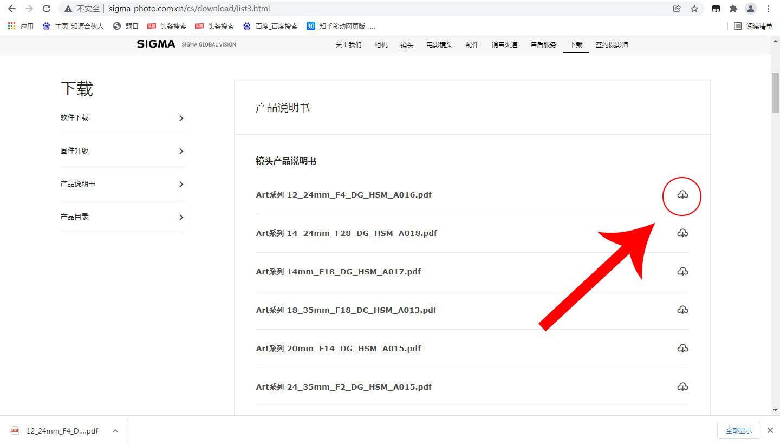The image size is (780, 446).
Task: Download the 14_24mm_F28_DG_HSM_A018 manual
Action: pos(682,233)
